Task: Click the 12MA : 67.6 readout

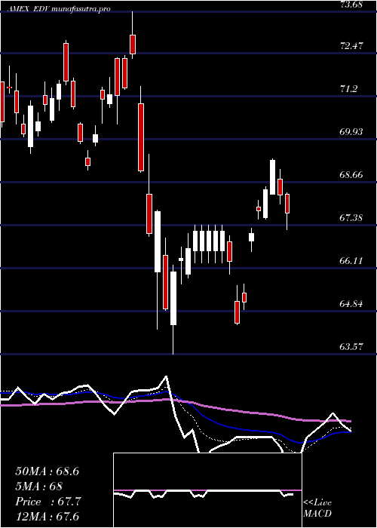Action: coord(47,517)
